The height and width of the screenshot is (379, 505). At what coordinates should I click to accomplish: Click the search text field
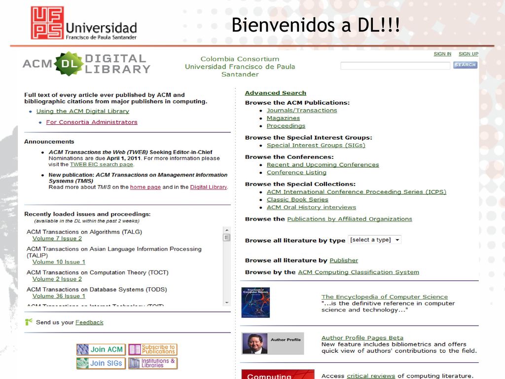(x=395, y=66)
